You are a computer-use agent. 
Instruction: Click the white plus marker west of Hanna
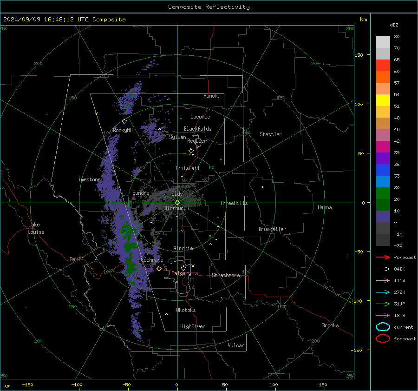tap(262, 187)
